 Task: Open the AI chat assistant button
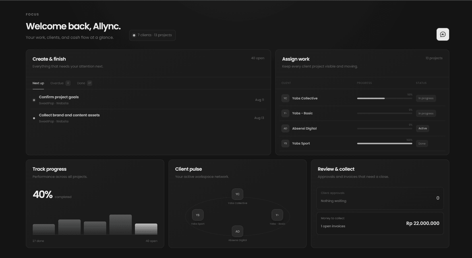tap(443, 34)
